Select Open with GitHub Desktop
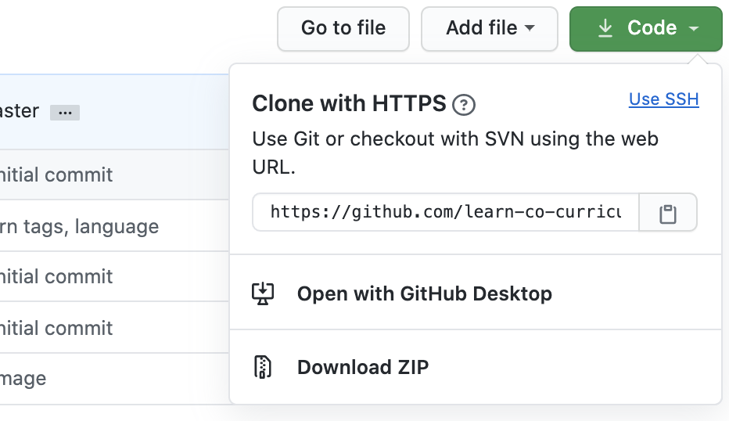The width and height of the screenshot is (729, 421). pyautogui.click(x=424, y=293)
